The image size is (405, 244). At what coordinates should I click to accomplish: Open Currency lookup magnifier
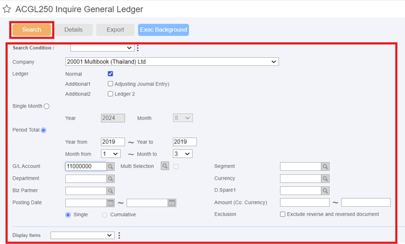[x=325, y=179]
